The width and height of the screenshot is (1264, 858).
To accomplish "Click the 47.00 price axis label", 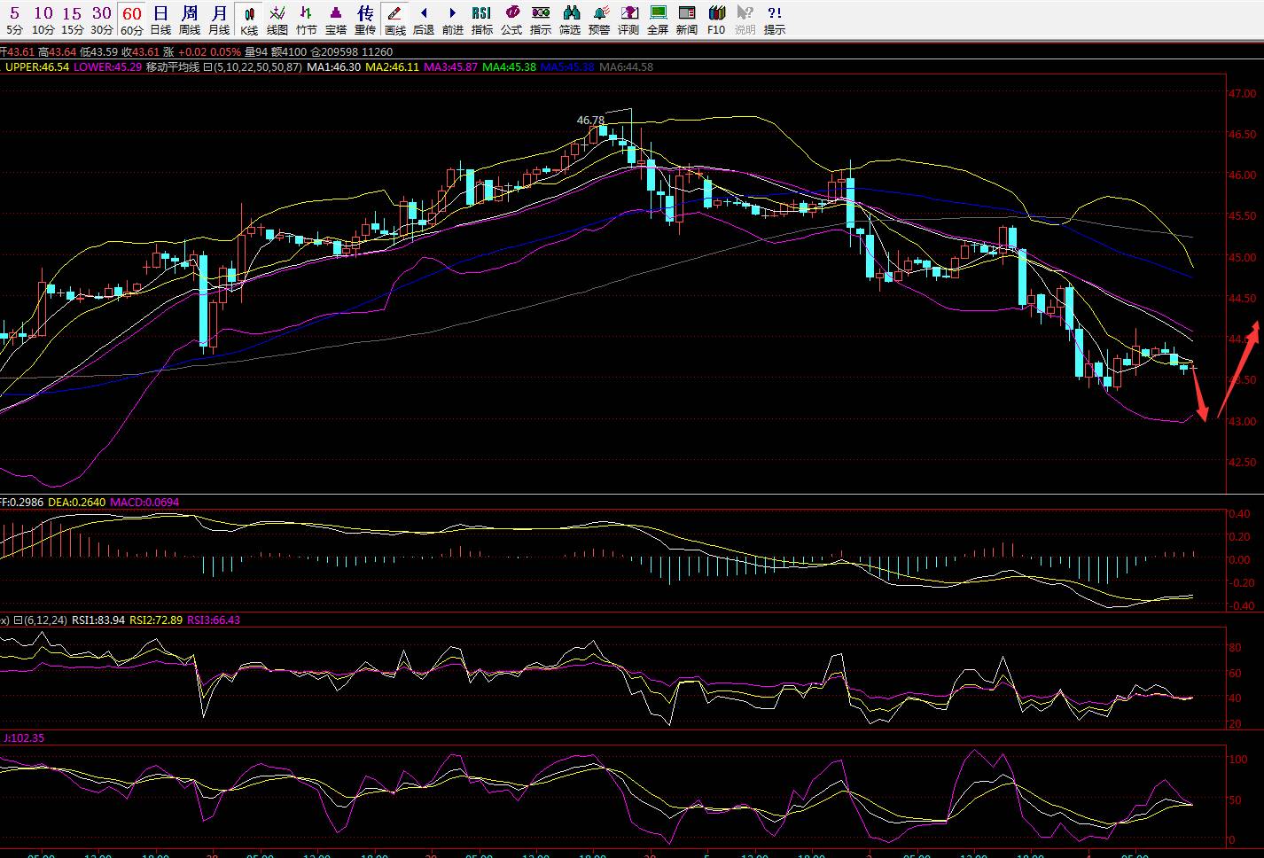I will (x=1242, y=93).
